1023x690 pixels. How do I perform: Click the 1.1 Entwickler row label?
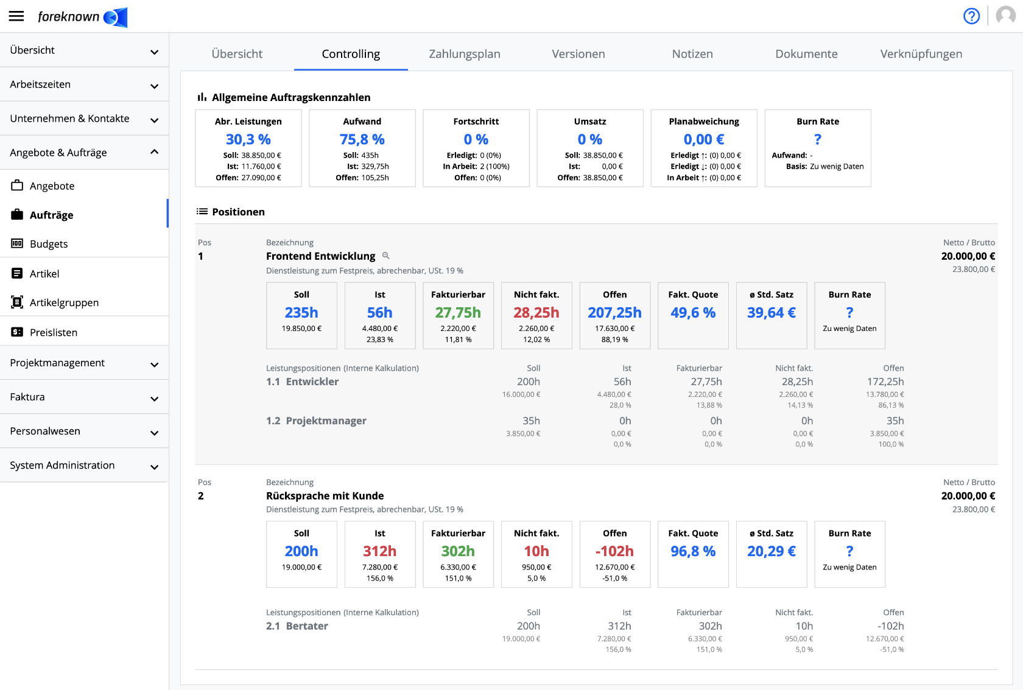pos(302,382)
